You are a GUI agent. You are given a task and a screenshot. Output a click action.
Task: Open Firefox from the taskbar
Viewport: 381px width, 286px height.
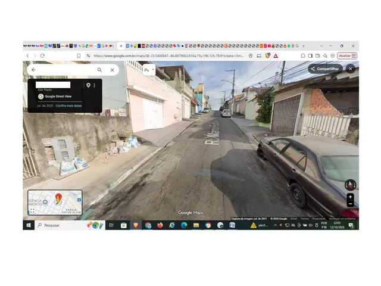(160, 225)
